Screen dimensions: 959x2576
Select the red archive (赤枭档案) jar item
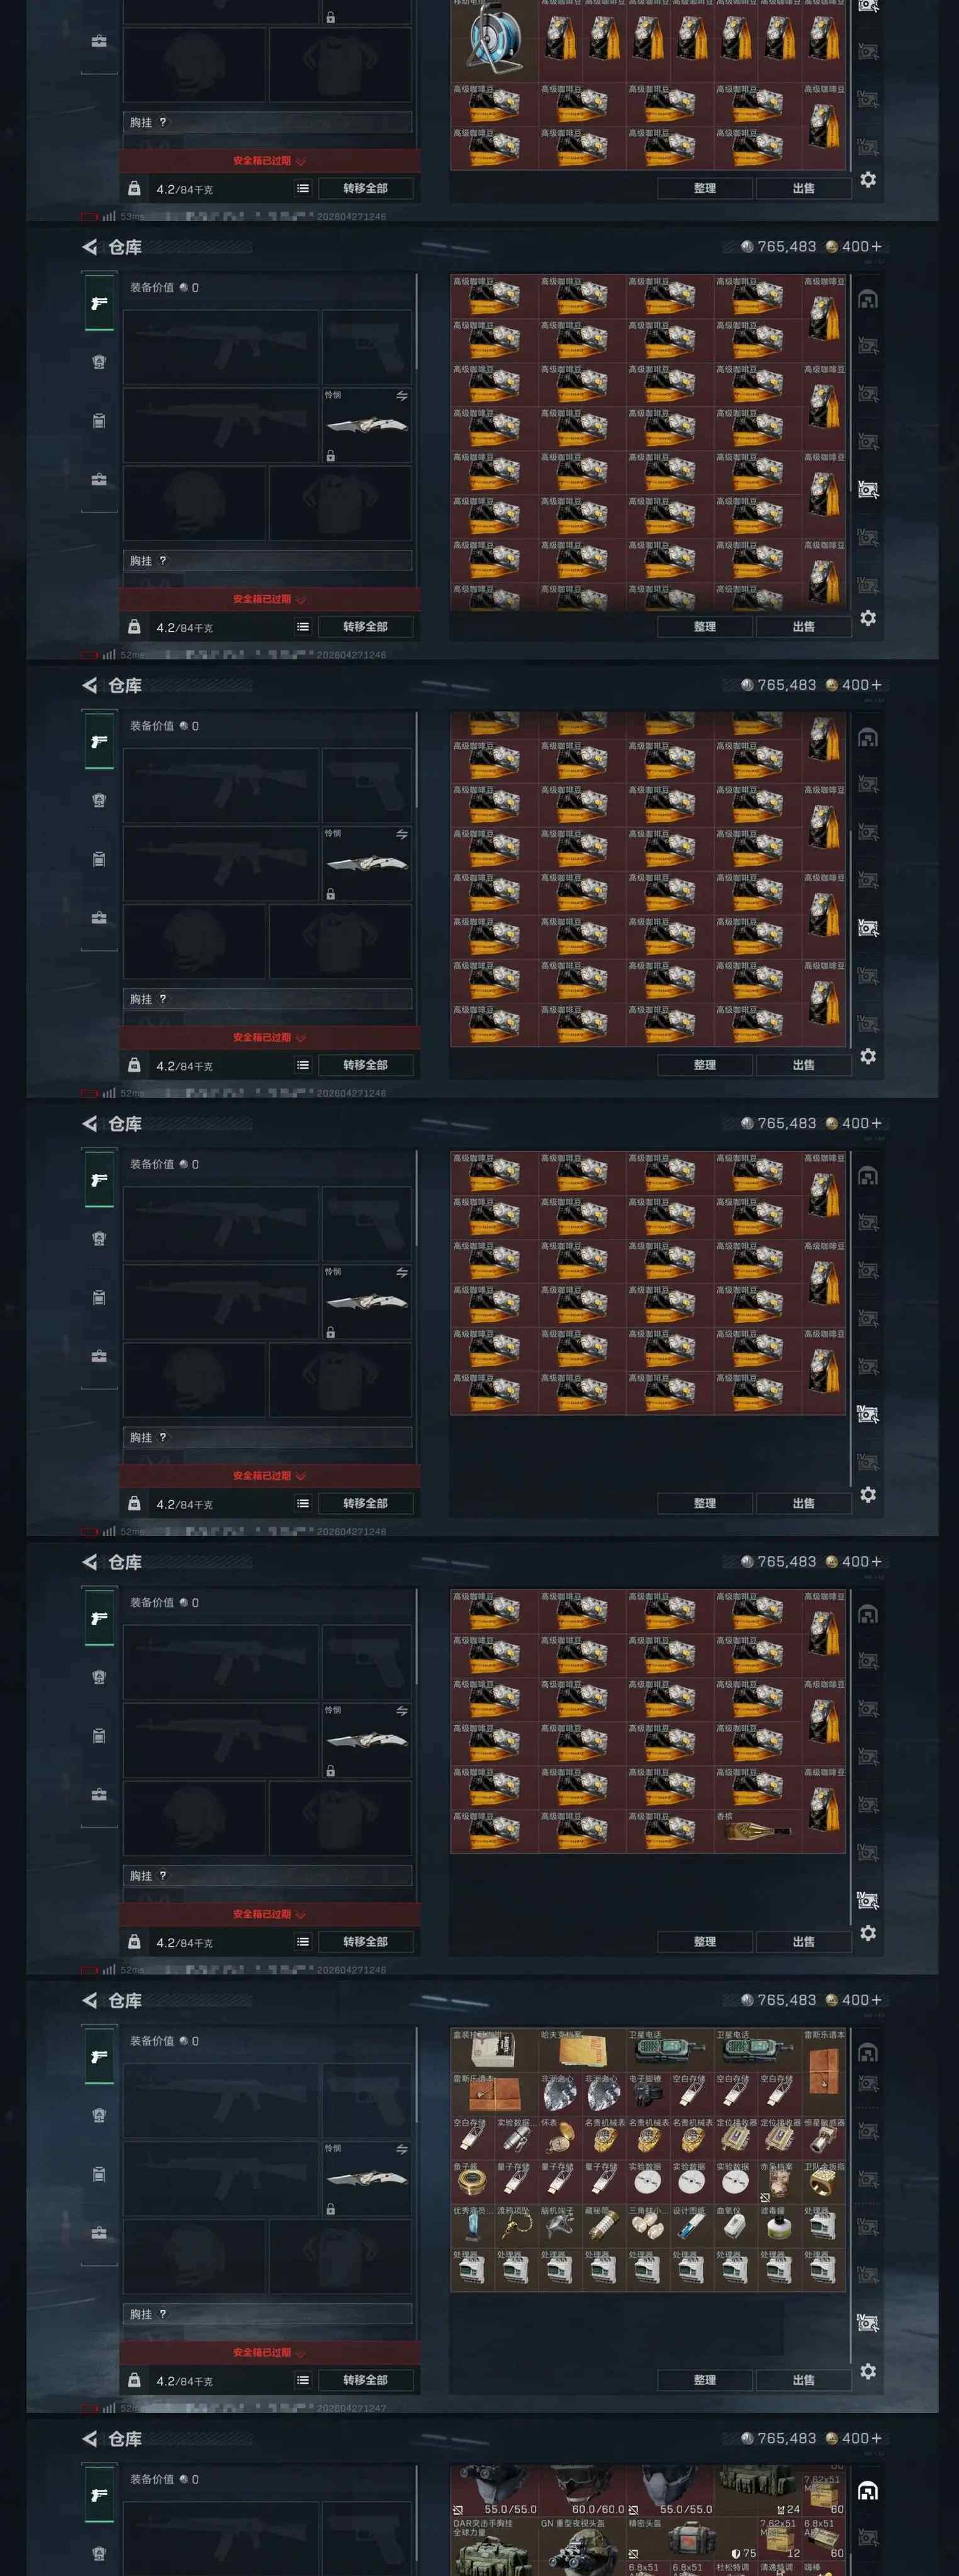(x=780, y=2181)
